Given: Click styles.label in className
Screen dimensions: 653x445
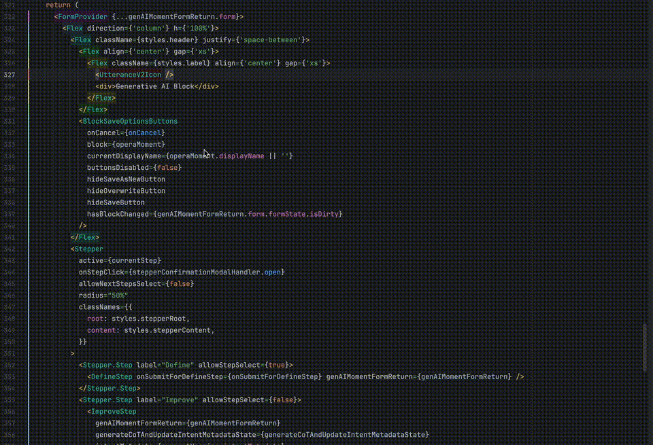Looking at the screenshot, I should pyautogui.click(x=182, y=63).
